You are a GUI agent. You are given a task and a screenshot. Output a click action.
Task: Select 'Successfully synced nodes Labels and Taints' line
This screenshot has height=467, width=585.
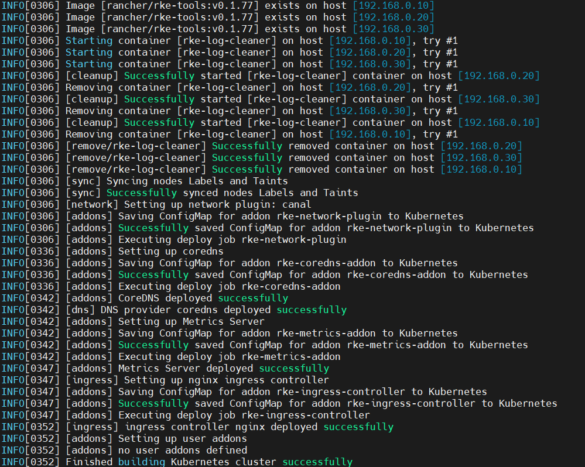click(180, 193)
